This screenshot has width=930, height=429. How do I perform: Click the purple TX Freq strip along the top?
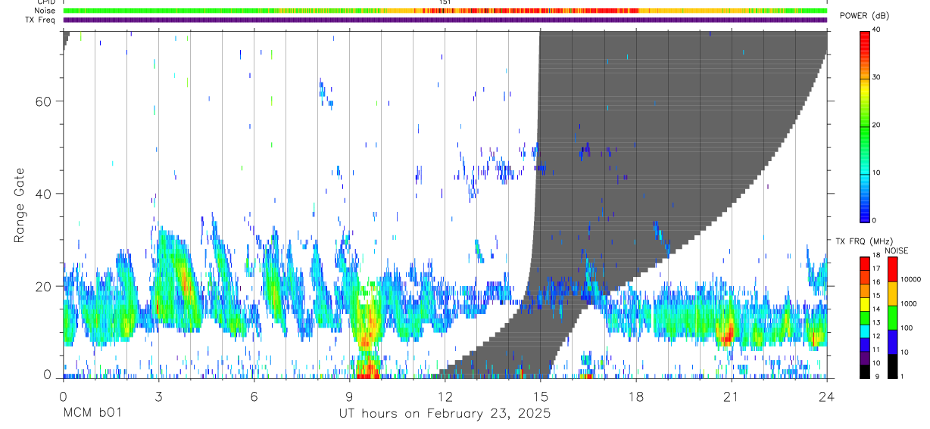pos(445,20)
